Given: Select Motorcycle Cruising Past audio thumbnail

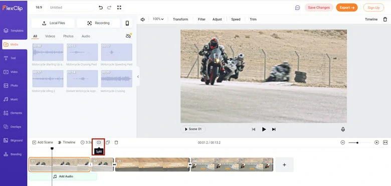Looking at the screenshot, I should tap(82, 52).
